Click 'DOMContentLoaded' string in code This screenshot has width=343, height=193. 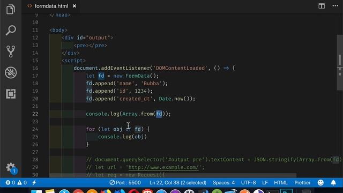pos(180,68)
